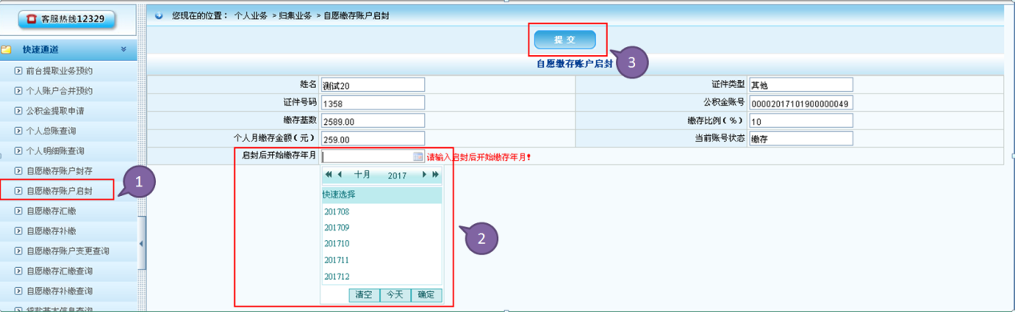Go to previous year in calendar
The height and width of the screenshot is (312, 1015).
[x=328, y=174]
